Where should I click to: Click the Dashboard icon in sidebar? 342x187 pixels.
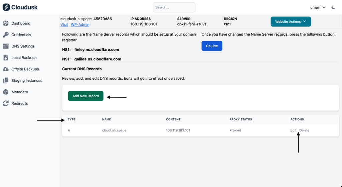pos(6,23)
